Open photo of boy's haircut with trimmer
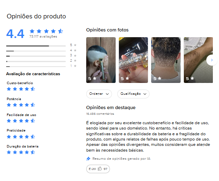219x181 pixels. tap(101, 60)
